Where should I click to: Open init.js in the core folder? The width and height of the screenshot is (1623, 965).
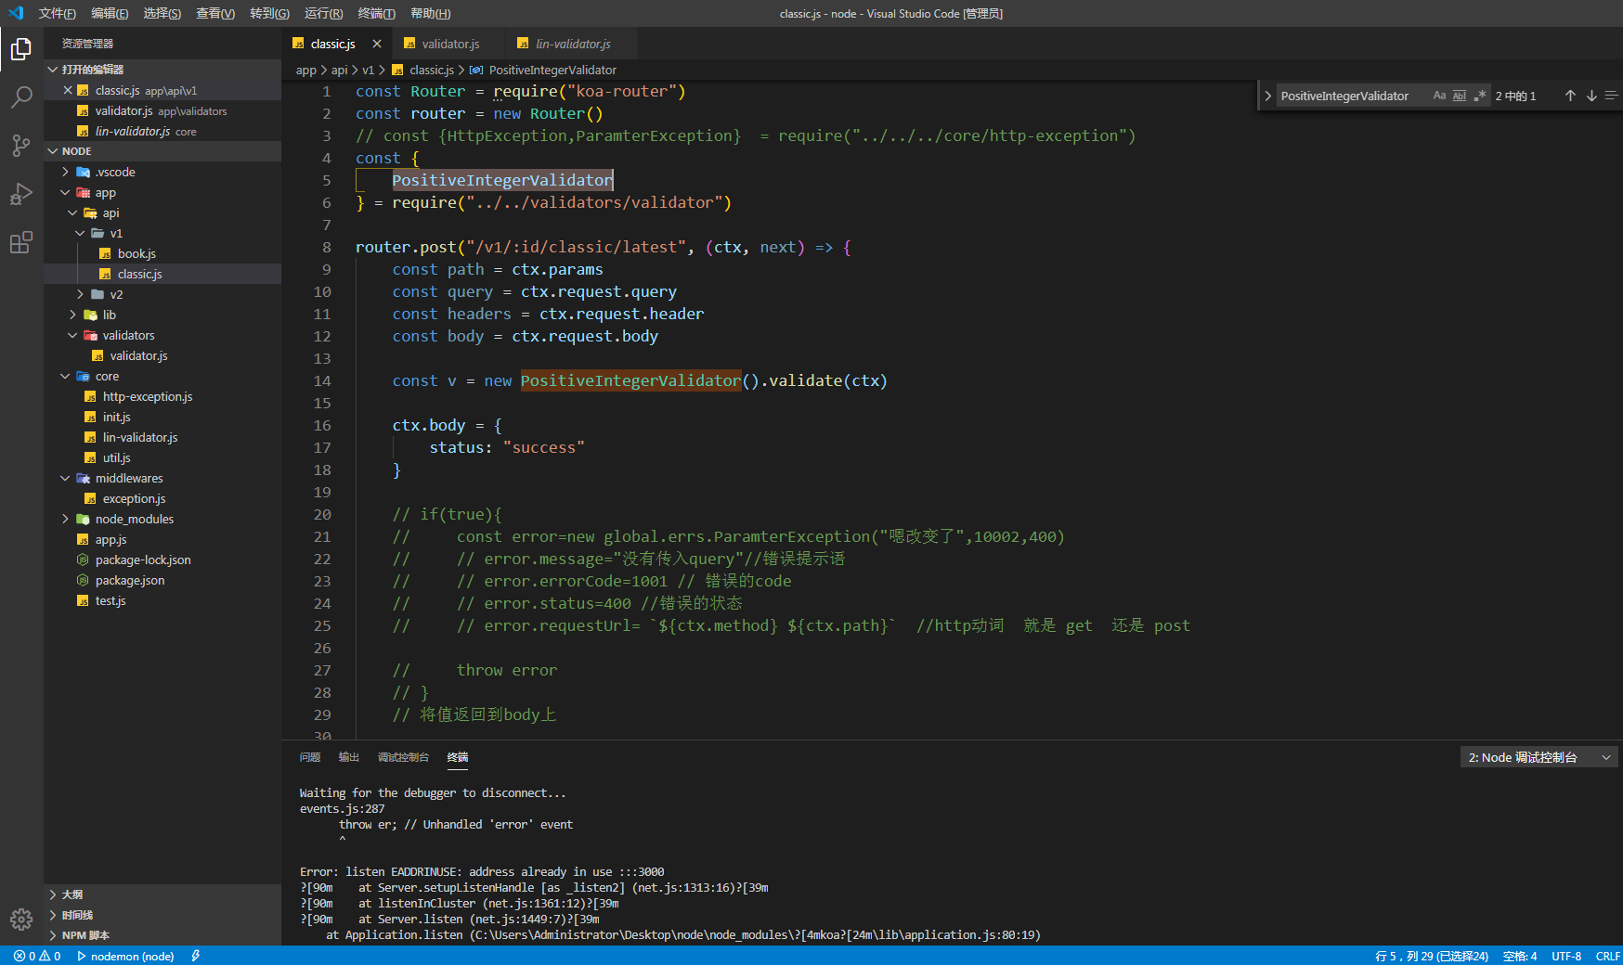(162, 417)
